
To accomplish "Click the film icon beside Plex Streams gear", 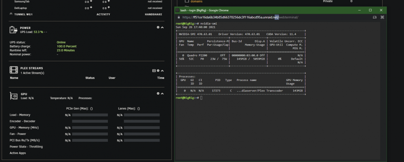I will click(154, 71).
